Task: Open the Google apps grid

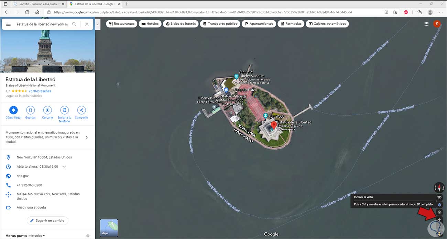Action: coord(426,24)
